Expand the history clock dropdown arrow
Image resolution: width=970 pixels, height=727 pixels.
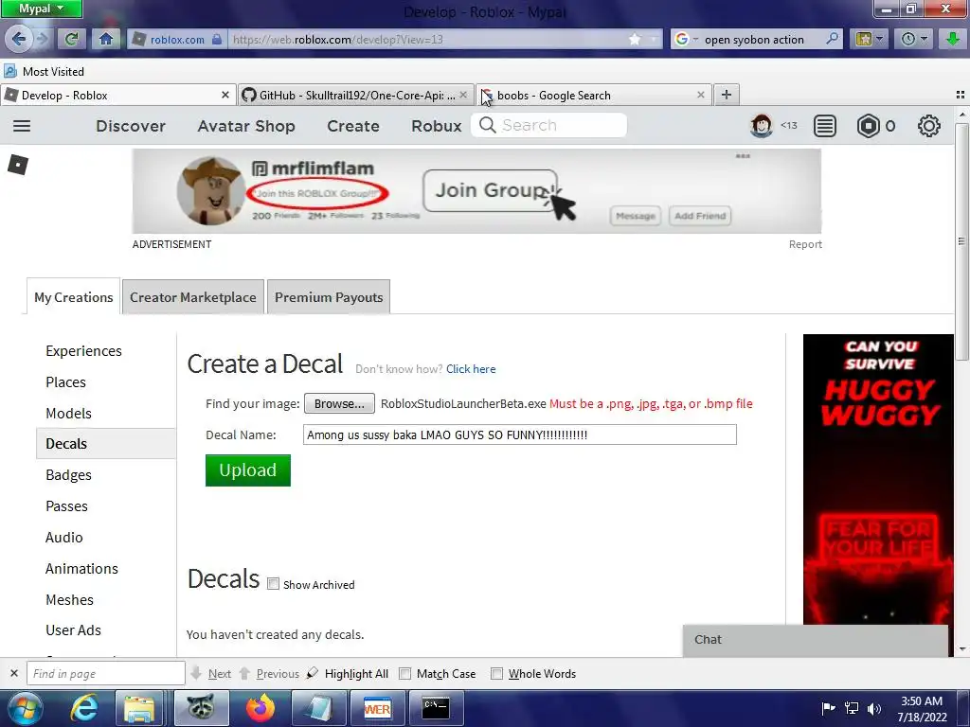coord(924,39)
